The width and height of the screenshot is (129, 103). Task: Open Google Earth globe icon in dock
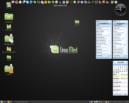(x=31, y=2)
